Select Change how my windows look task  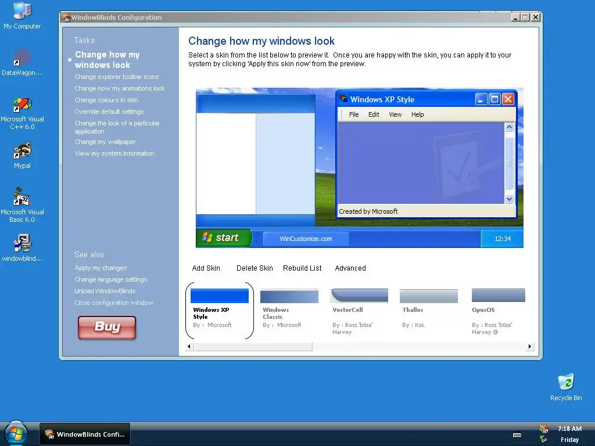(x=107, y=60)
